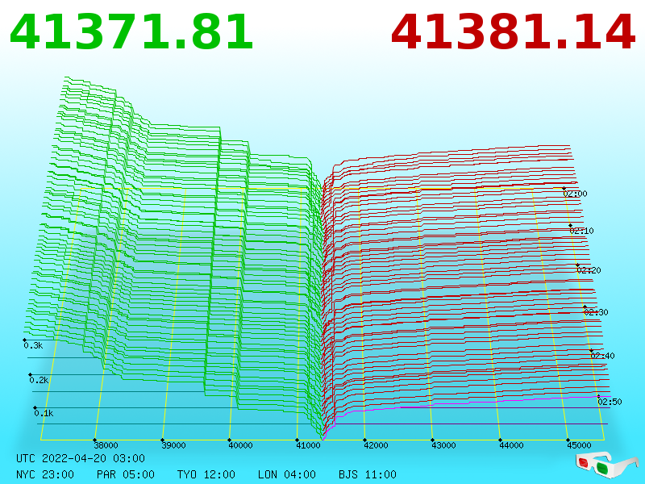Click the 0.2k depth axis label
Image resolution: width=645 pixels, height=484 pixels.
[39, 380]
